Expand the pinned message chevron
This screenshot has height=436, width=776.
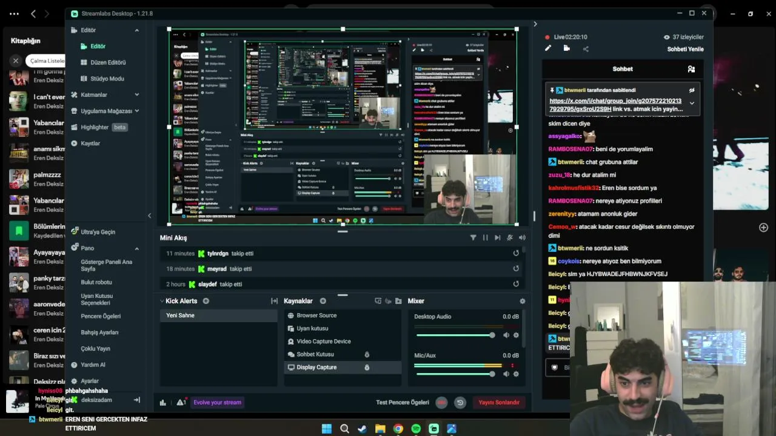coord(692,104)
